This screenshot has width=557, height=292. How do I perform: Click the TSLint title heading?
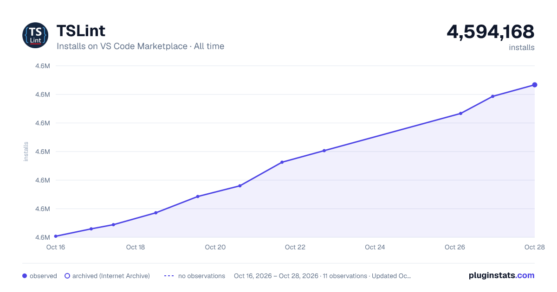point(81,31)
